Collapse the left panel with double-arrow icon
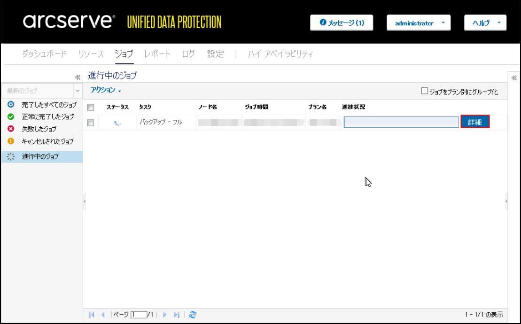Image resolution: width=521 pixels, height=324 pixels. tap(78, 77)
